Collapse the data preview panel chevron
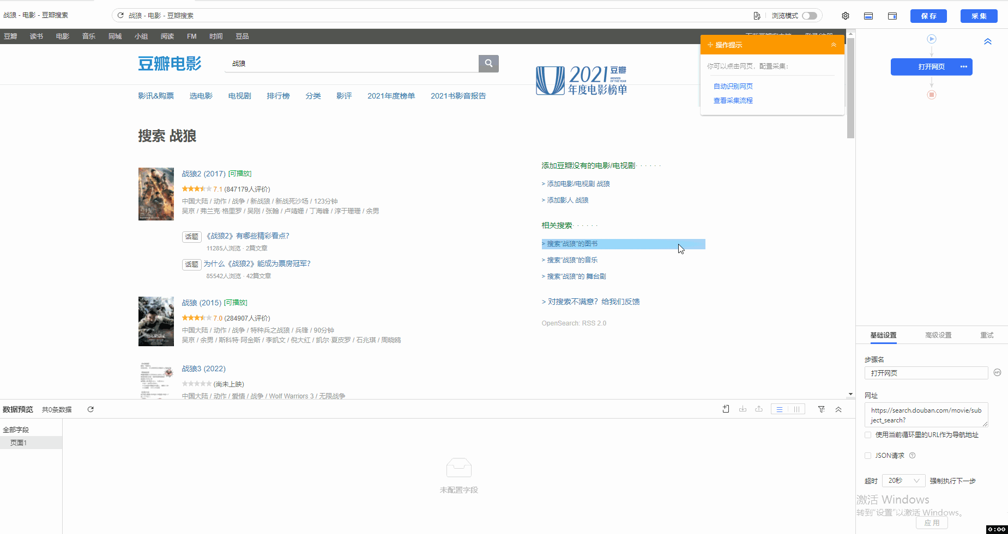Screen dimensions: 1008x534 [838, 409]
